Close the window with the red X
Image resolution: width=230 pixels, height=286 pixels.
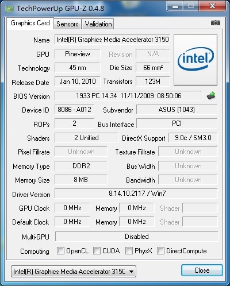click(x=212, y=6)
